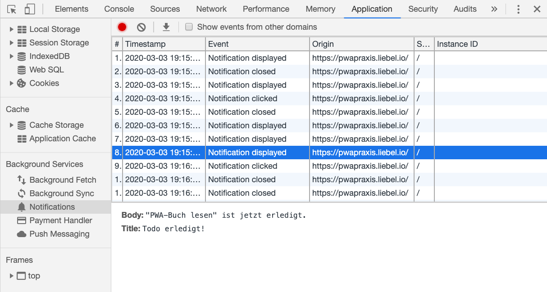Expand the Local Storage tree
The image size is (547, 292).
10,29
